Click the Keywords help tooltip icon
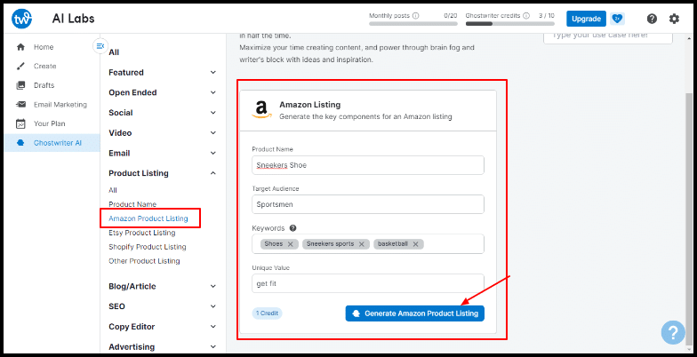The width and height of the screenshot is (697, 357). (292, 228)
